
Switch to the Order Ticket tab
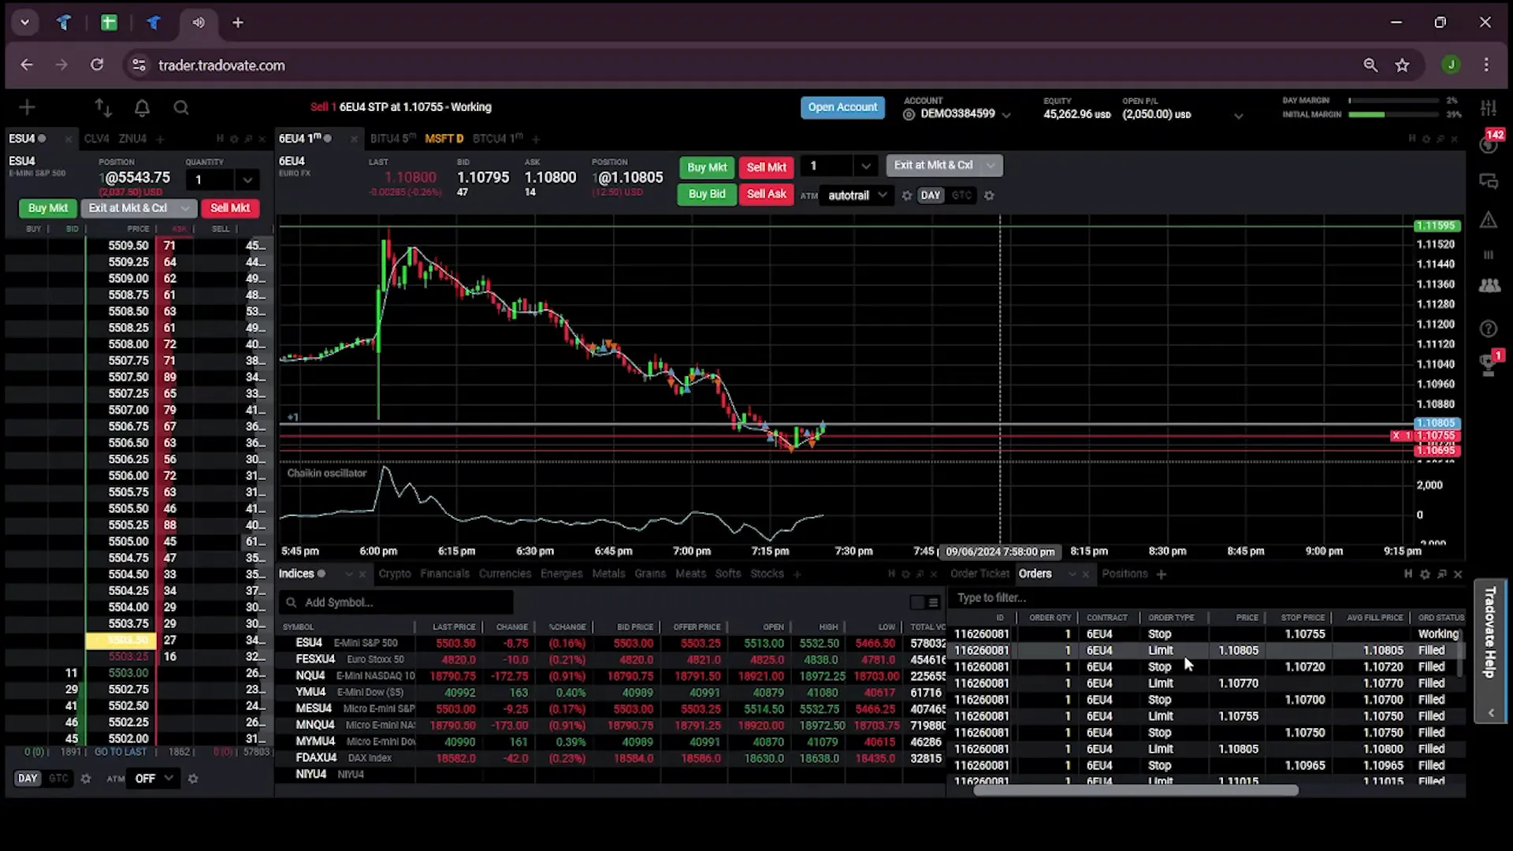[x=980, y=574]
